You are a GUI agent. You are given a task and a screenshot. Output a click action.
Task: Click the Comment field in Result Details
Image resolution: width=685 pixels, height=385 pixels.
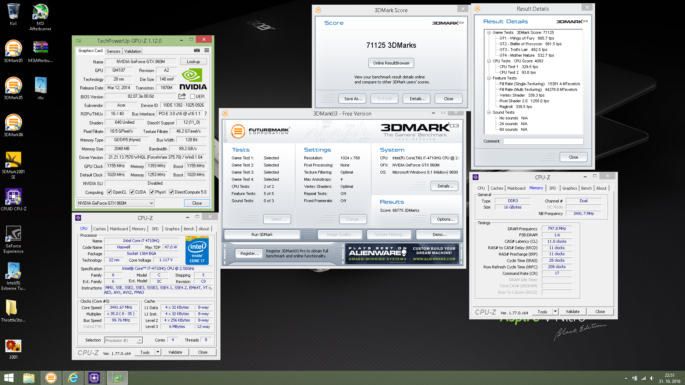point(543,142)
